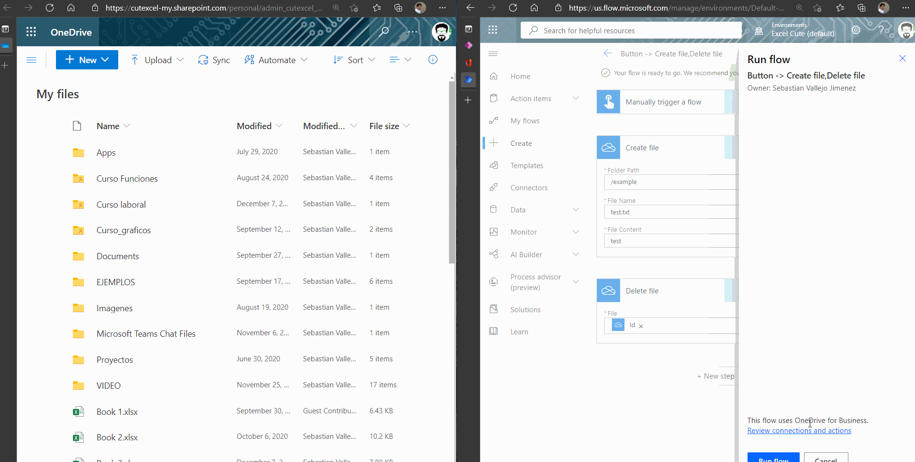Open the Microsoft Teams Chat Files folder
This screenshot has width=915, height=462.
pyautogui.click(x=146, y=334)
